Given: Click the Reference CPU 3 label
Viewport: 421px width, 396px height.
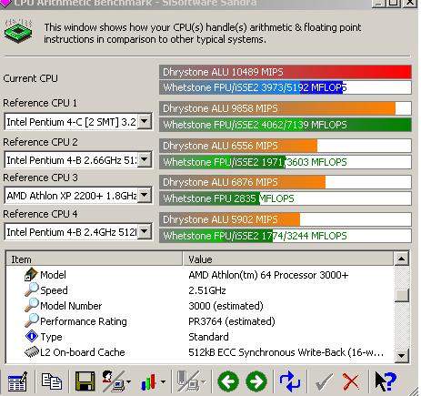Looking at the screenshot, I should point(40,178).
